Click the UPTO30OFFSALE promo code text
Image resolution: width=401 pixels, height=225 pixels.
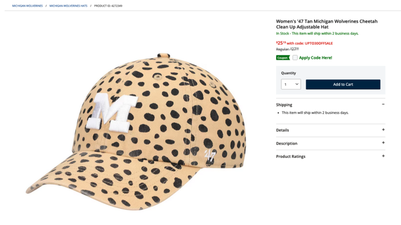tap(319, 43)
